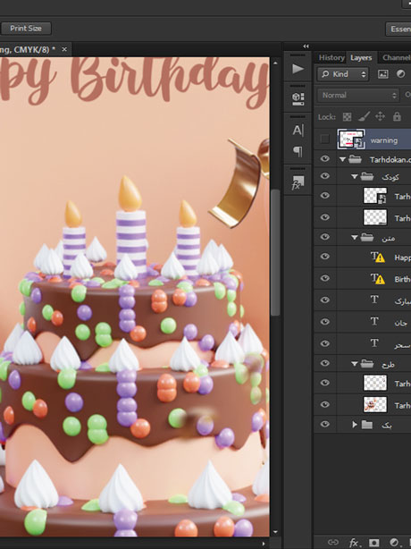Switch to the History tab

point(331,57)
